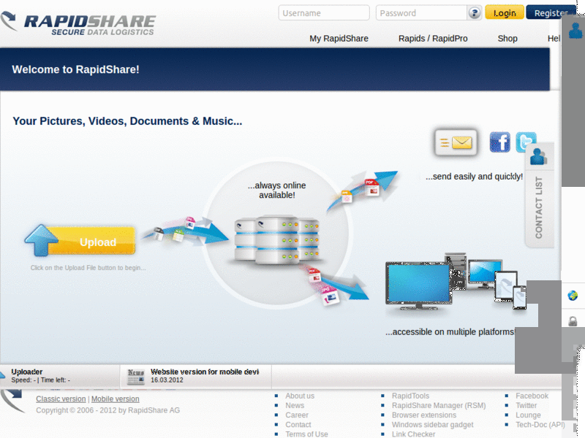Screen dimensions: 585x438
Task: Open the Link Checker footer link
Action: (413, 434)
